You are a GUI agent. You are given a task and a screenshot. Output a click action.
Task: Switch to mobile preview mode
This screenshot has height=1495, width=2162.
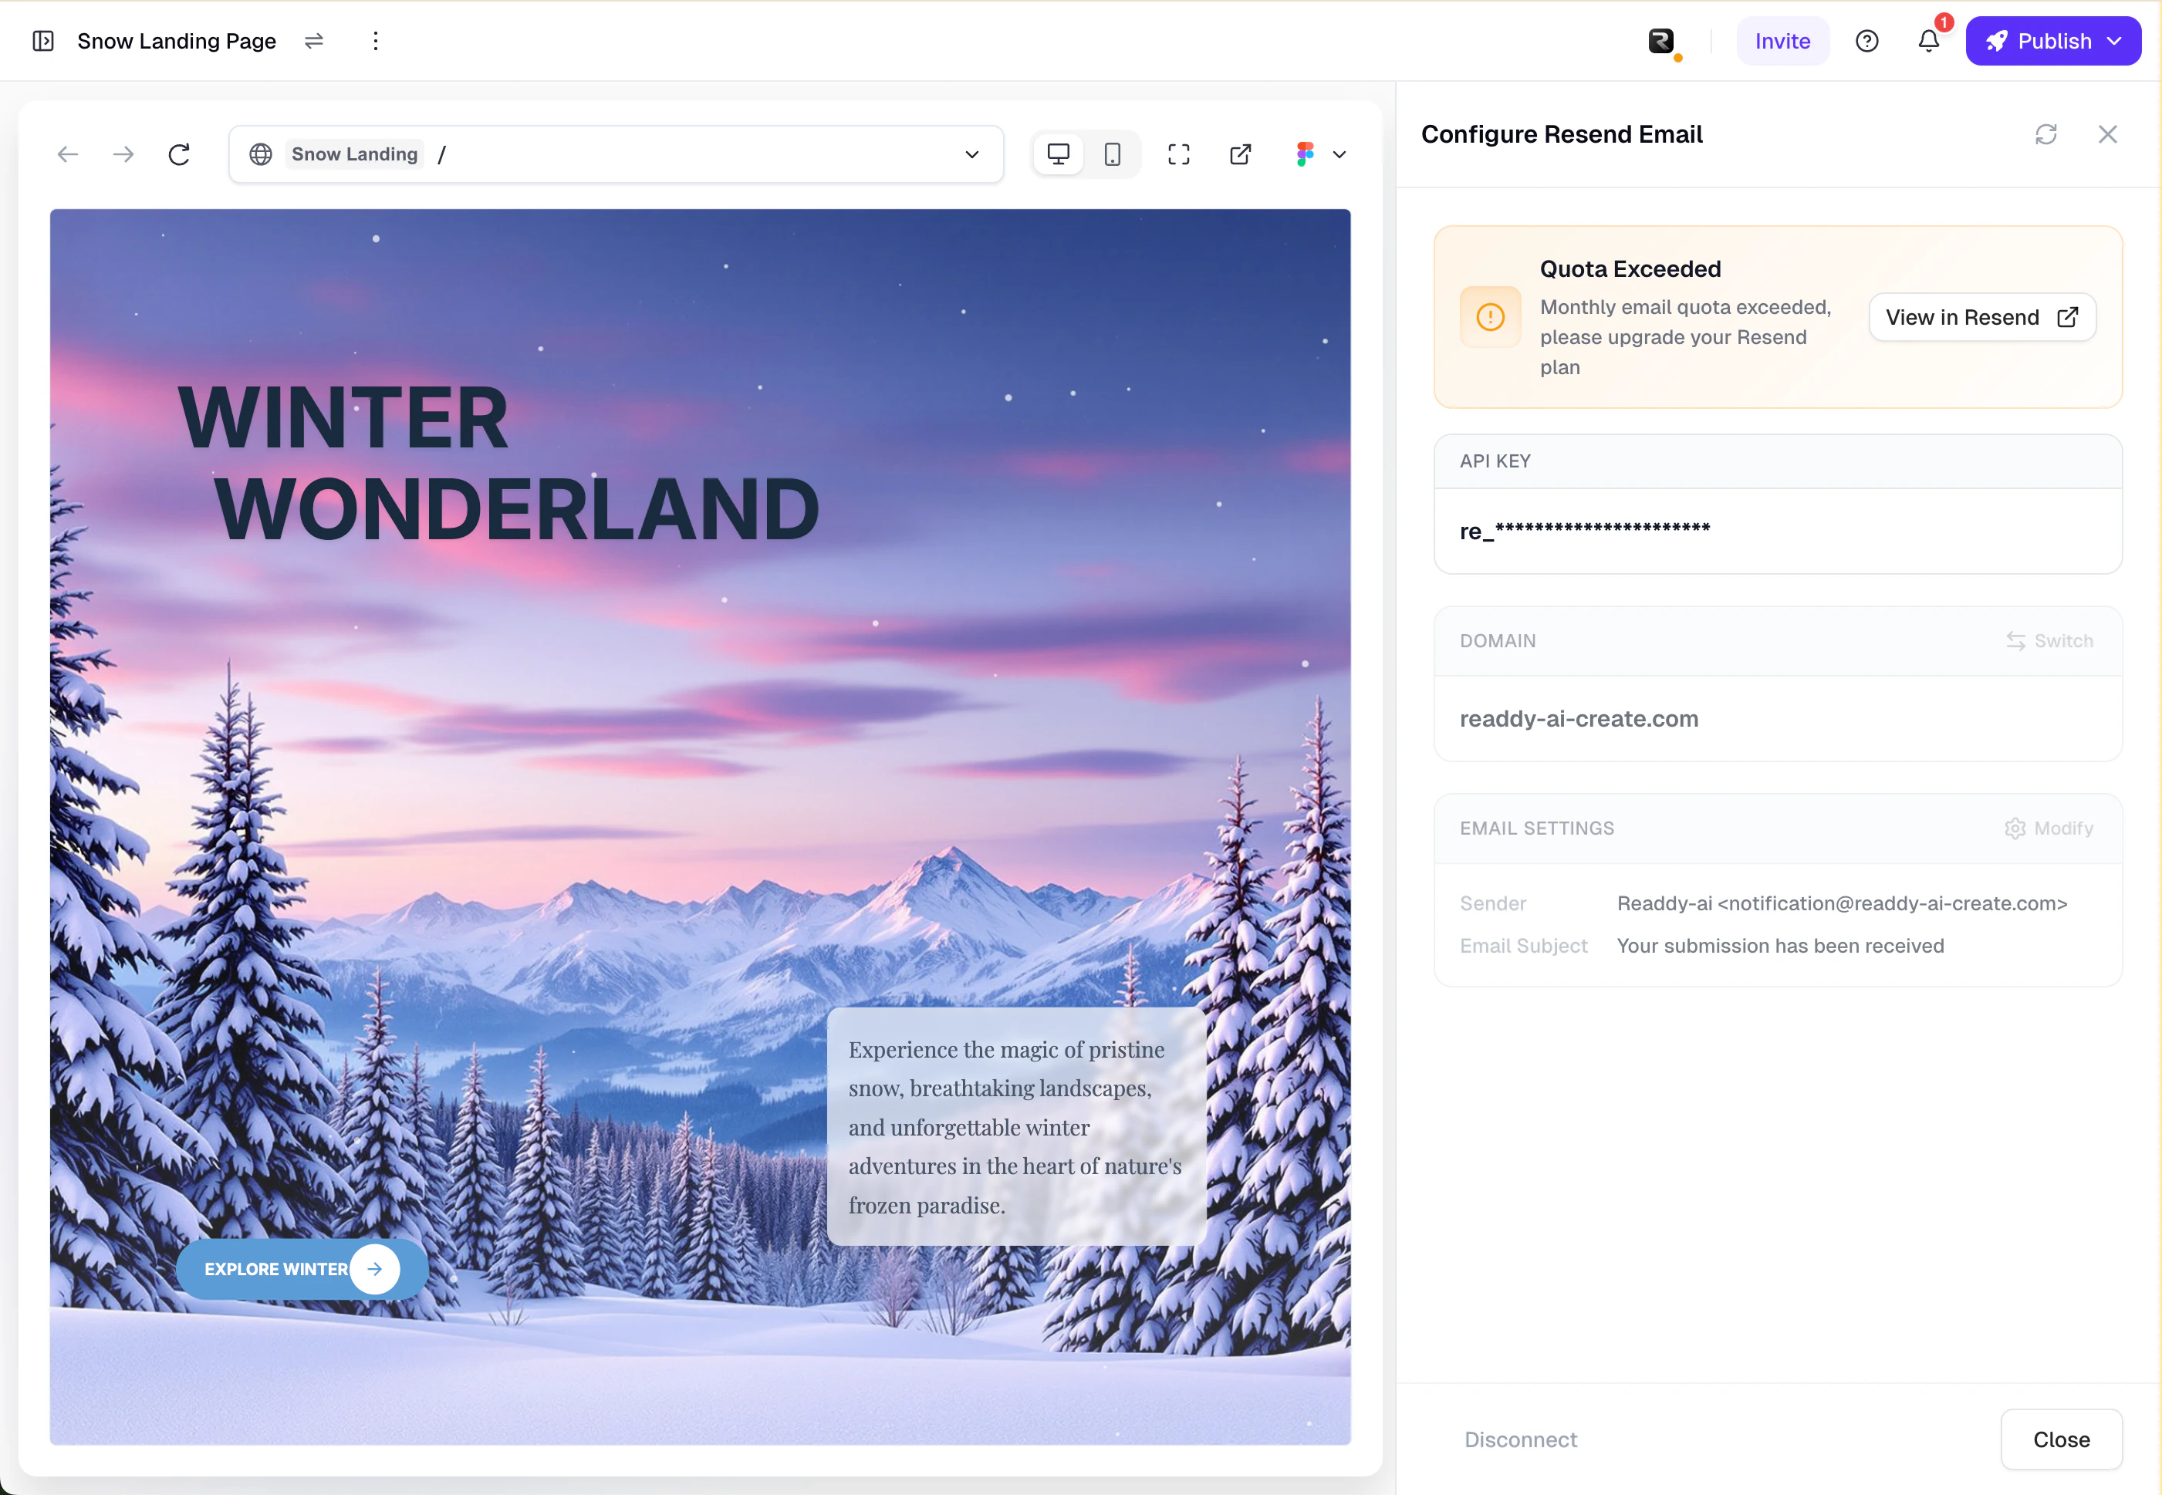1112,154
